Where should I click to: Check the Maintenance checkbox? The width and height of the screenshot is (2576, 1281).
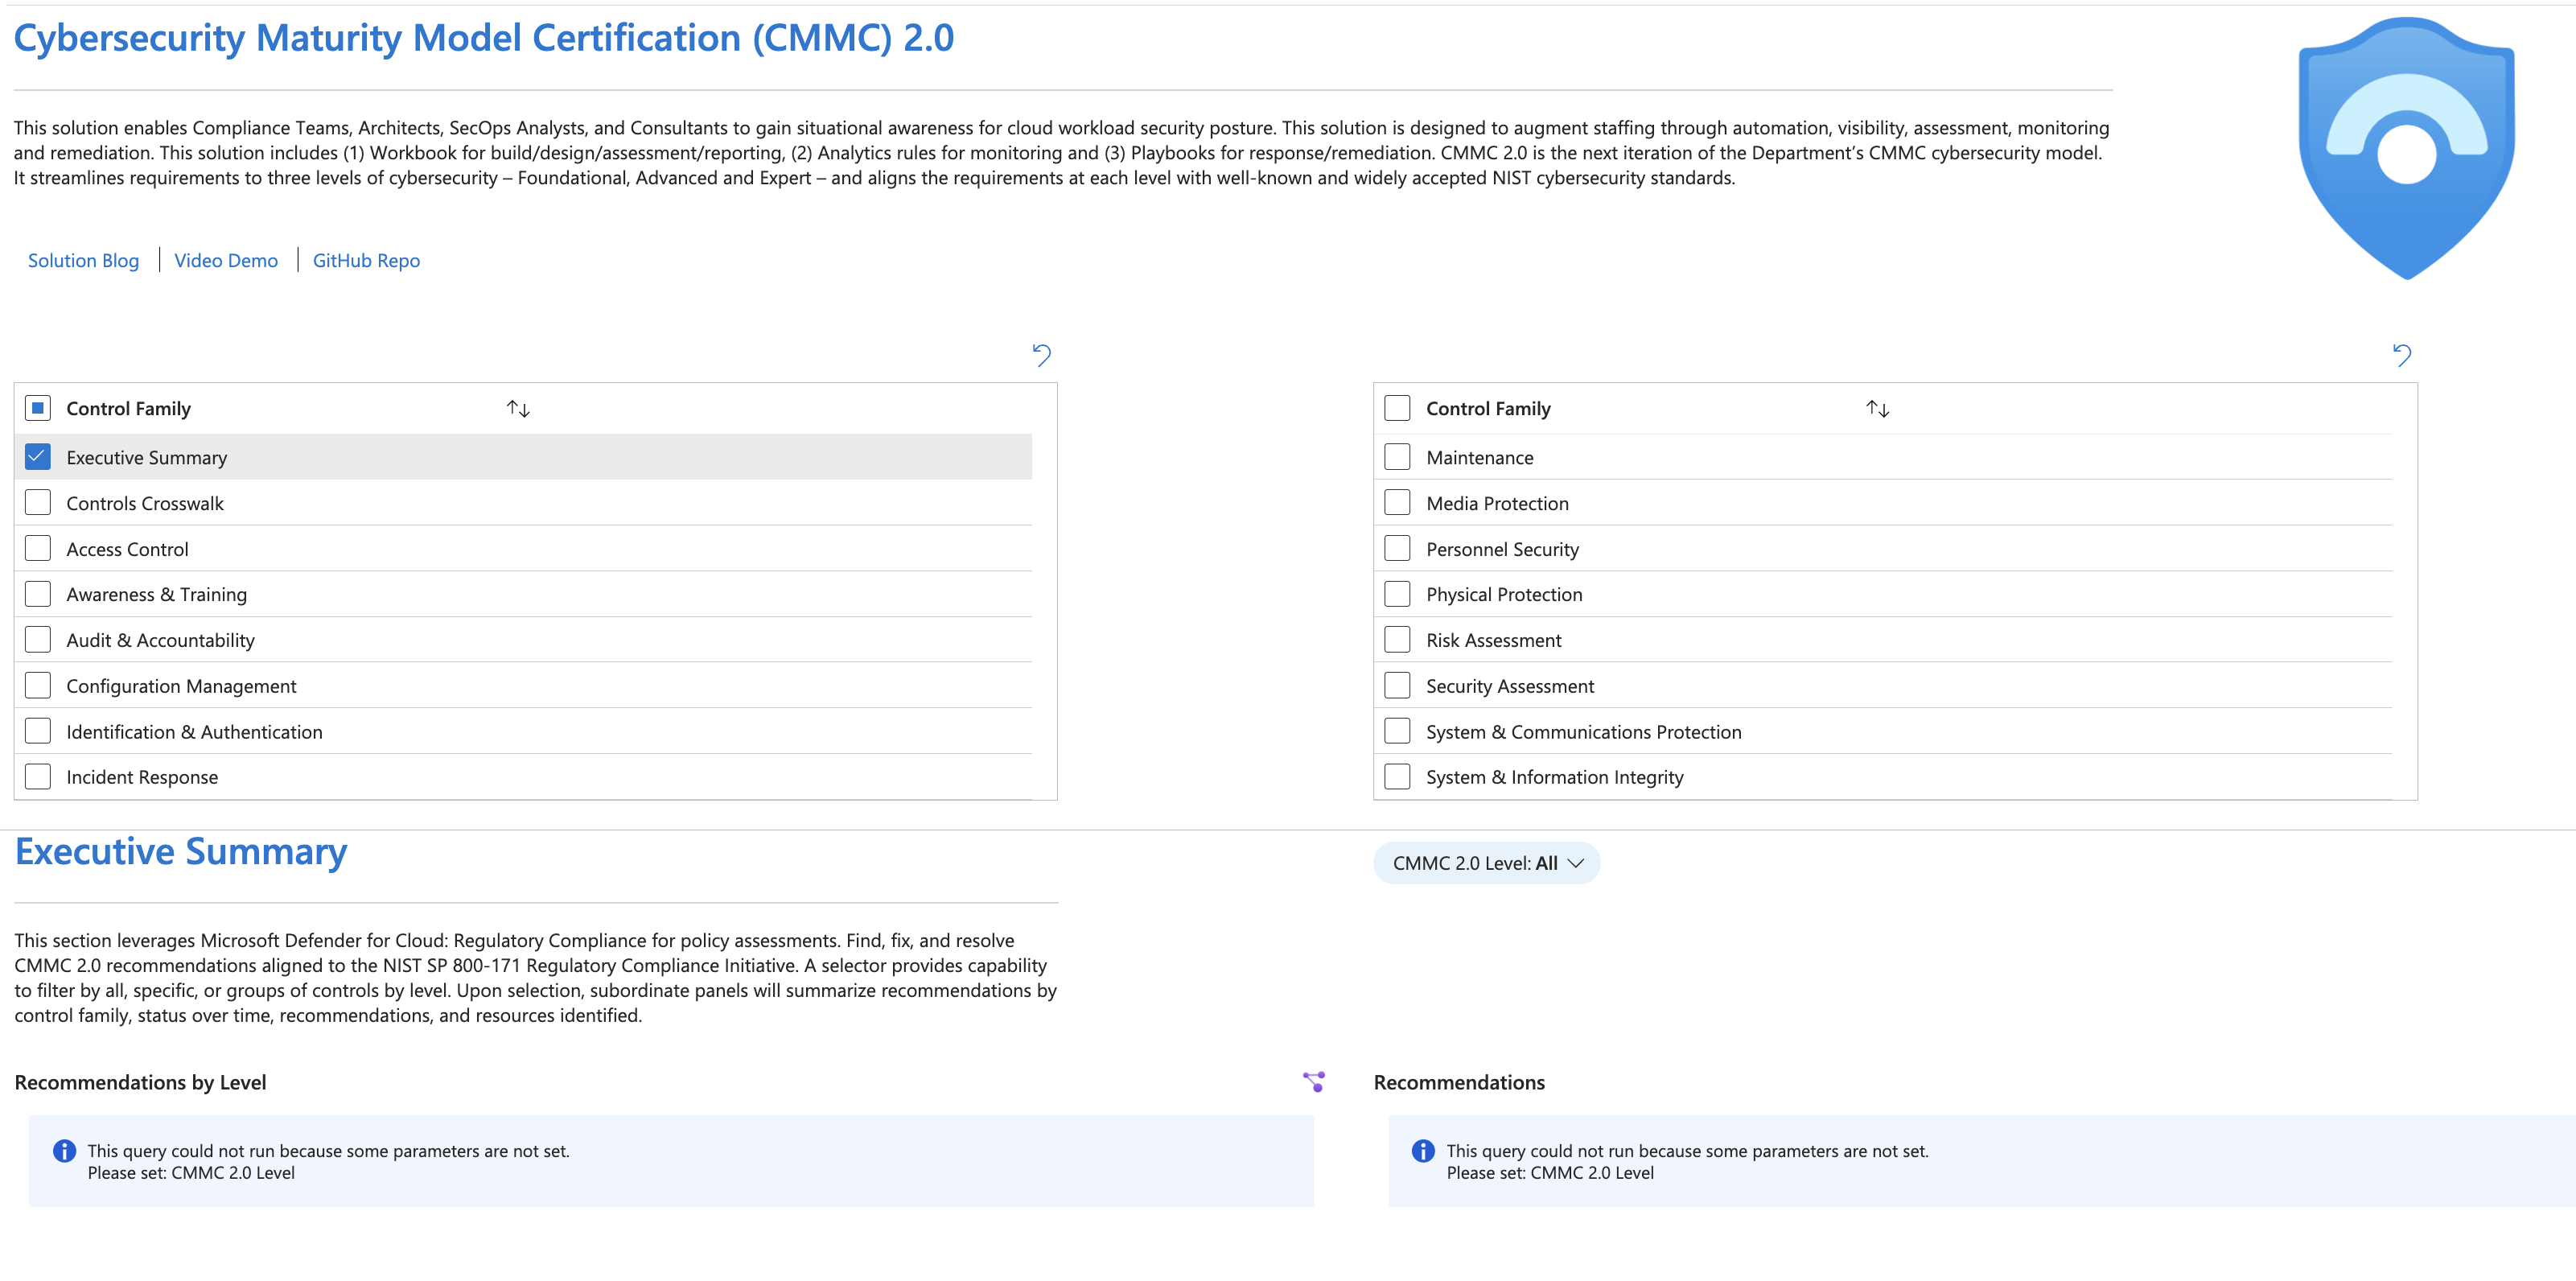click(1398, 457)
